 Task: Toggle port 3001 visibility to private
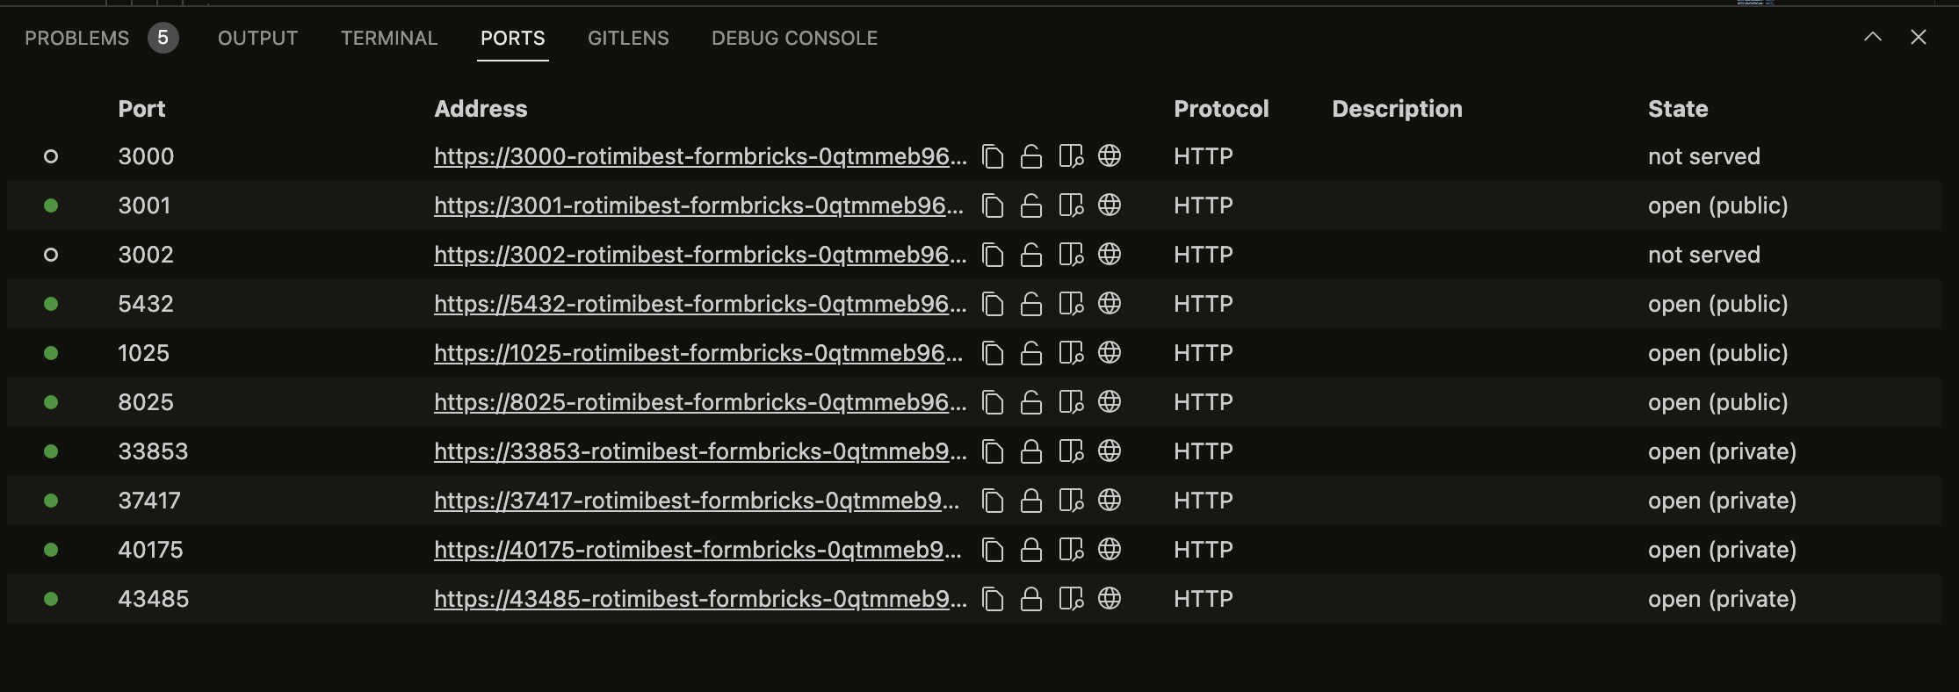pyautogui.click(x=1030, y=205)
